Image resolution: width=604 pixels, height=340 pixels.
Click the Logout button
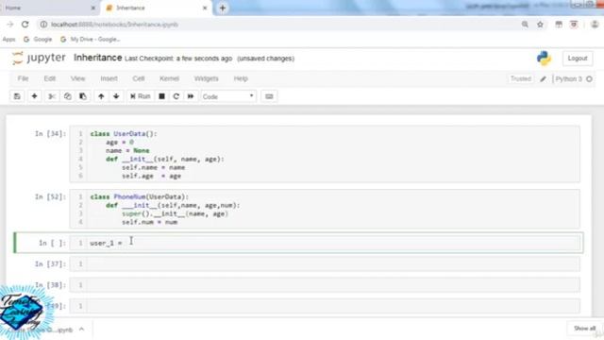(578, 59)
